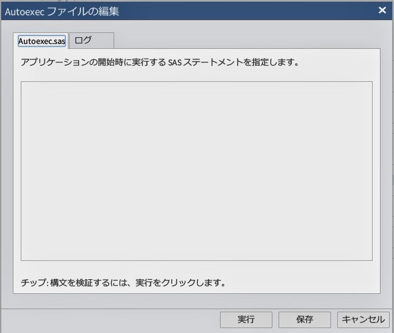Click the Autoexec ファイルの編集 title text
394x333 pixels.
(x=62, y=12)
